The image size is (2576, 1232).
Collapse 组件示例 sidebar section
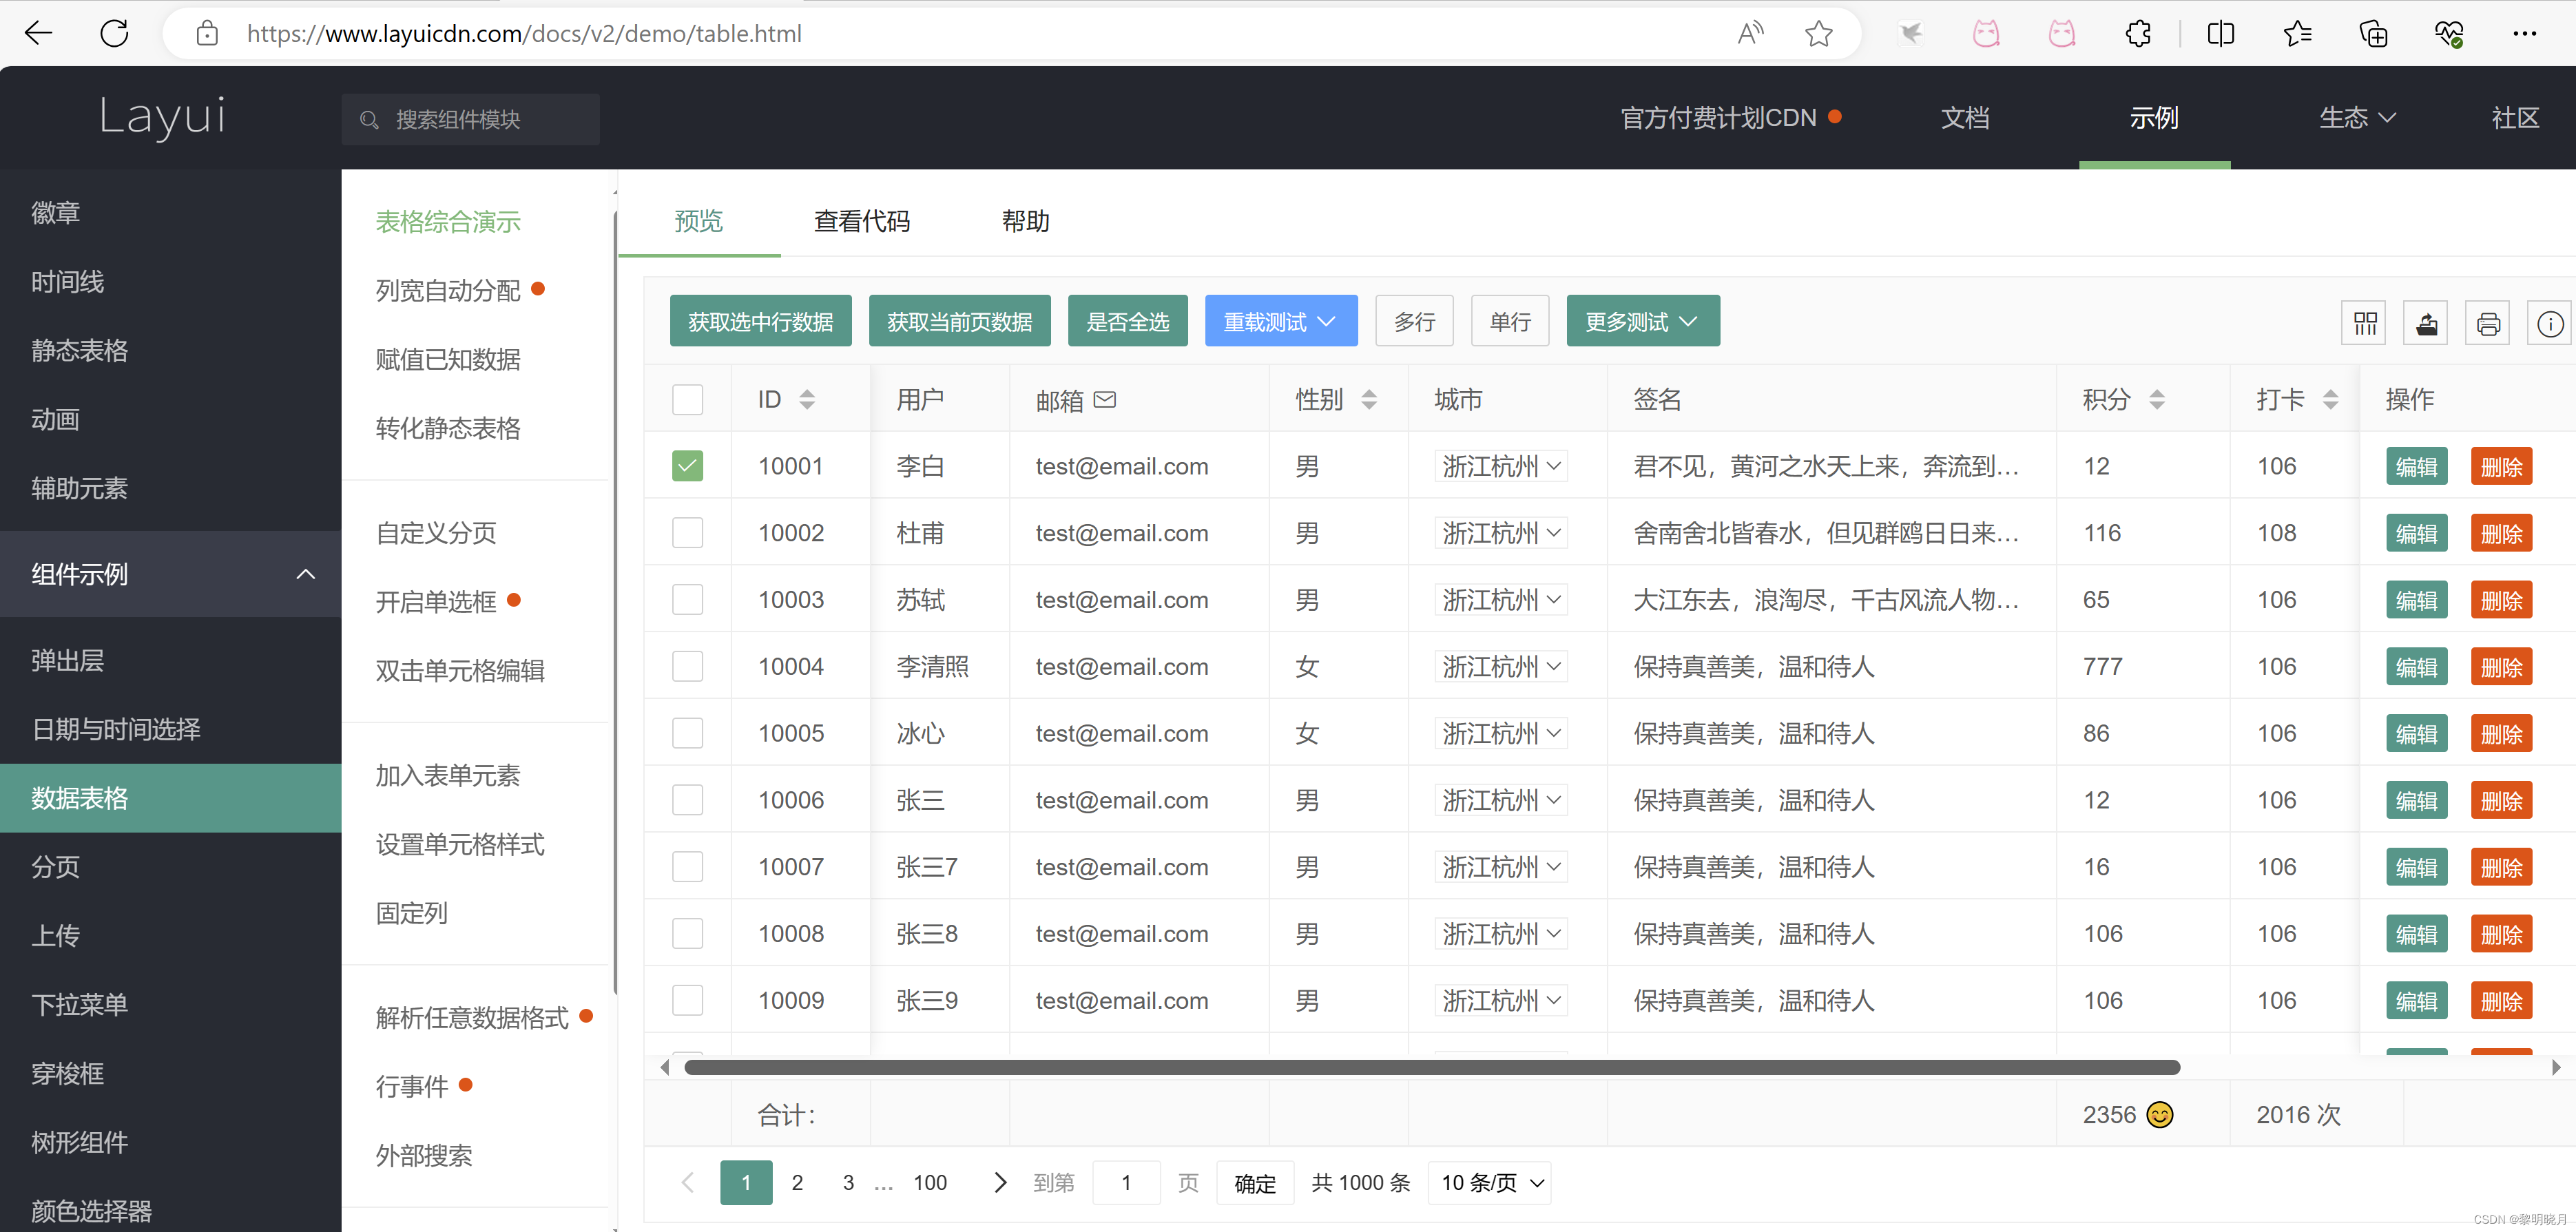170,574
